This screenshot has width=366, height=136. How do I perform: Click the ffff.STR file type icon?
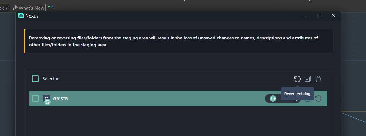[46, 99]
